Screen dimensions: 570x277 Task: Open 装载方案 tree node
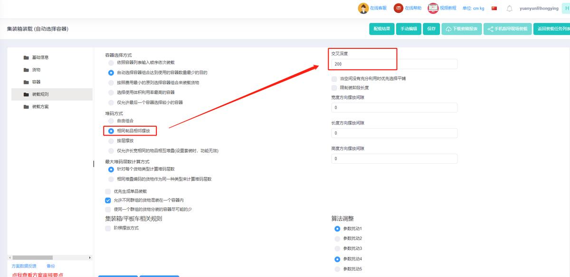coord(40,107)
